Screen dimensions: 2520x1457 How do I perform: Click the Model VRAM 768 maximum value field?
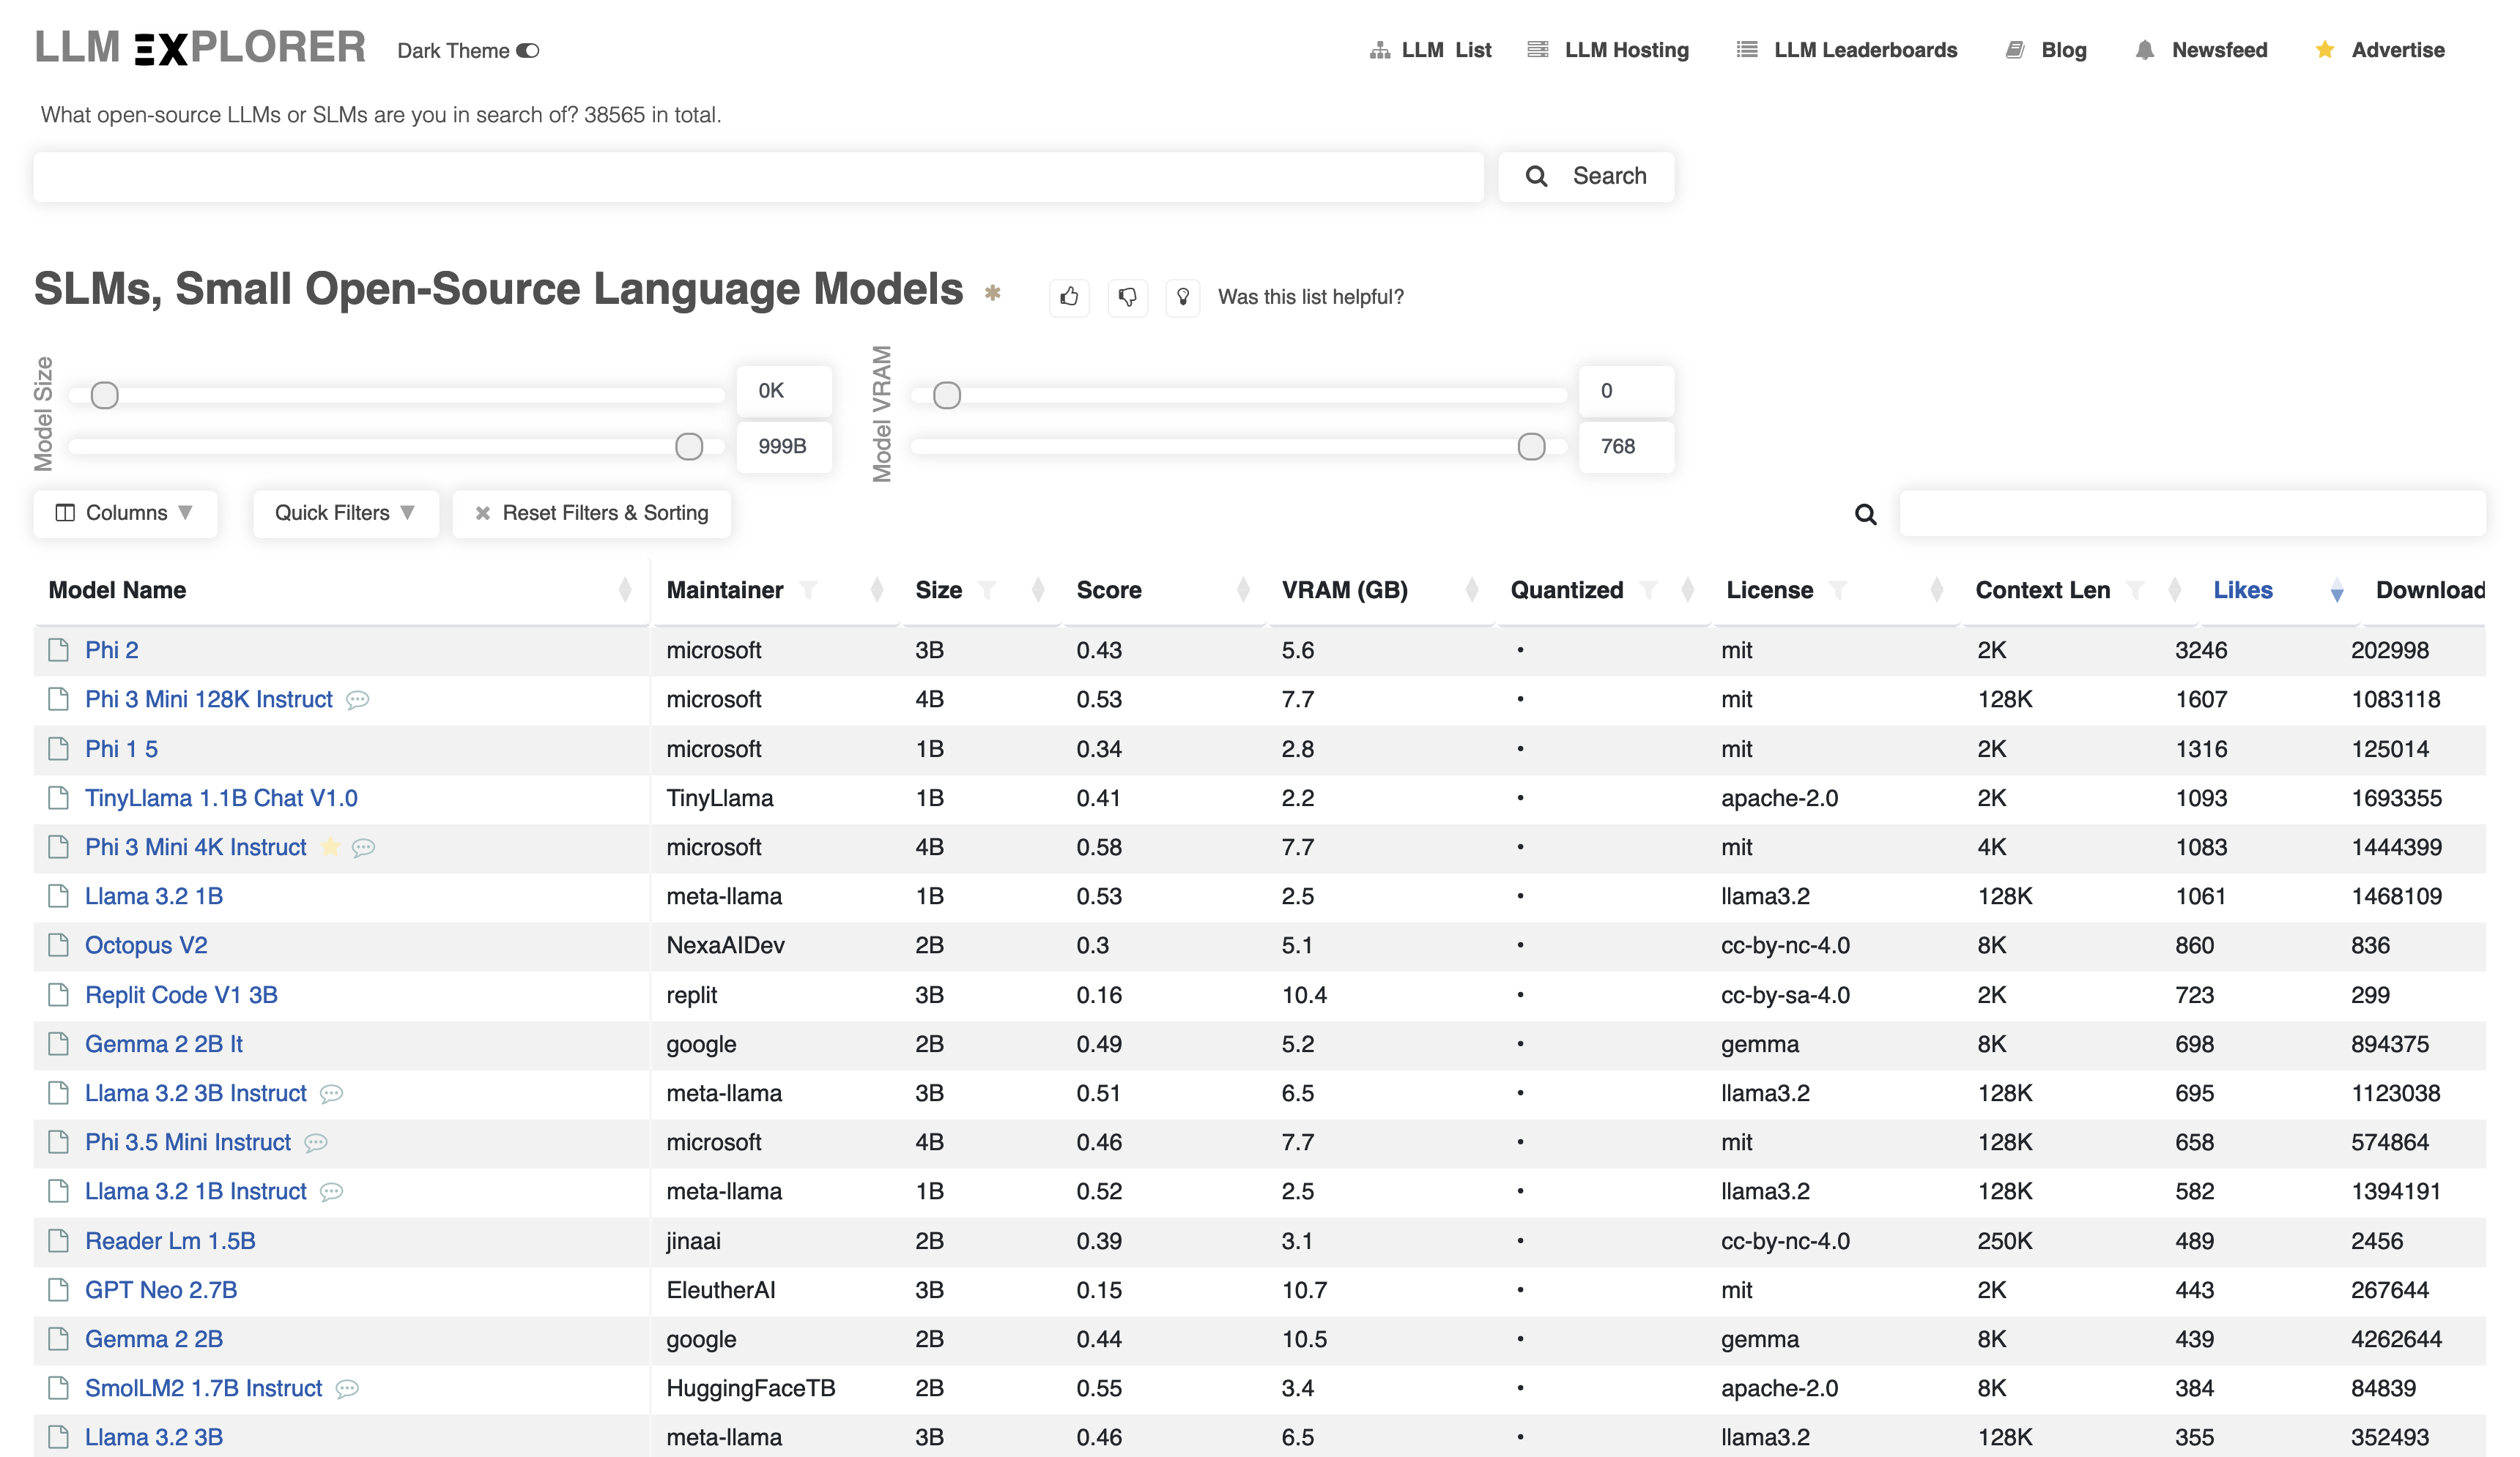(x=1626, y=447)
